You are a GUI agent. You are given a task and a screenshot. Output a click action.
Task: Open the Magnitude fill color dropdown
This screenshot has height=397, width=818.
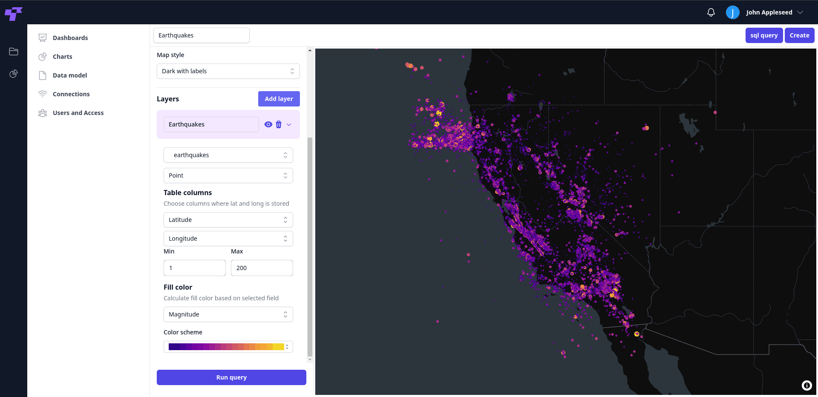[228, 314]
